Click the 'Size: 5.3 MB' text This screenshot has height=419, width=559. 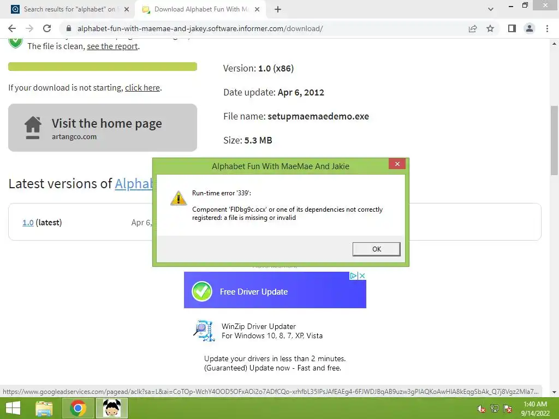248,140
